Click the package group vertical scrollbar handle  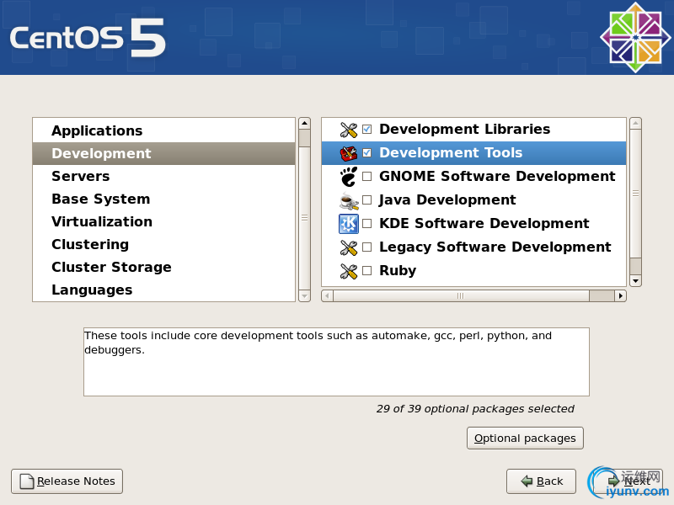coord(635,194)
